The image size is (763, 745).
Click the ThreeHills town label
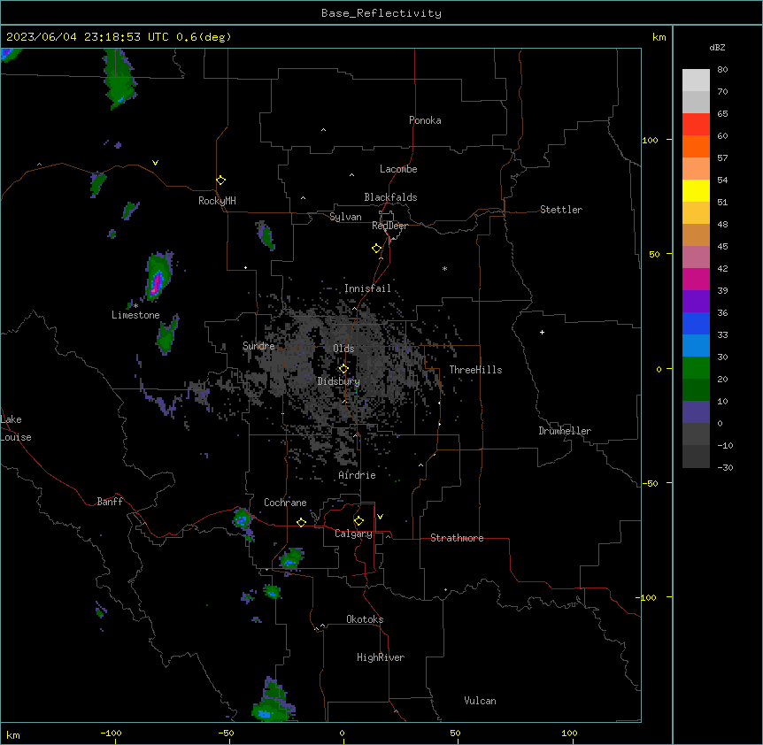[475, 370]
